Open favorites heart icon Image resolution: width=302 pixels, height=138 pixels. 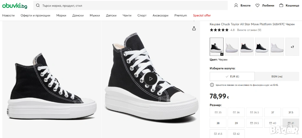click(257, 5)
